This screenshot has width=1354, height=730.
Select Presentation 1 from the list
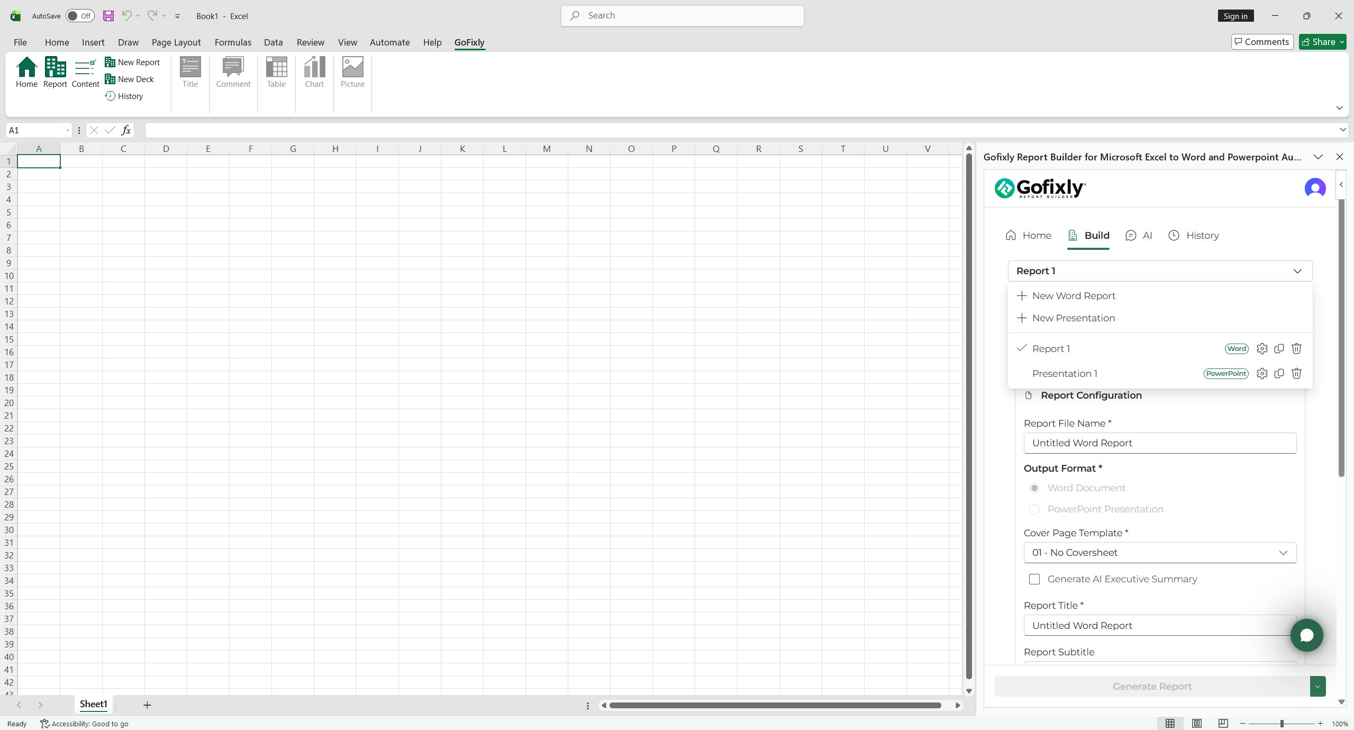click(1065, 374)
